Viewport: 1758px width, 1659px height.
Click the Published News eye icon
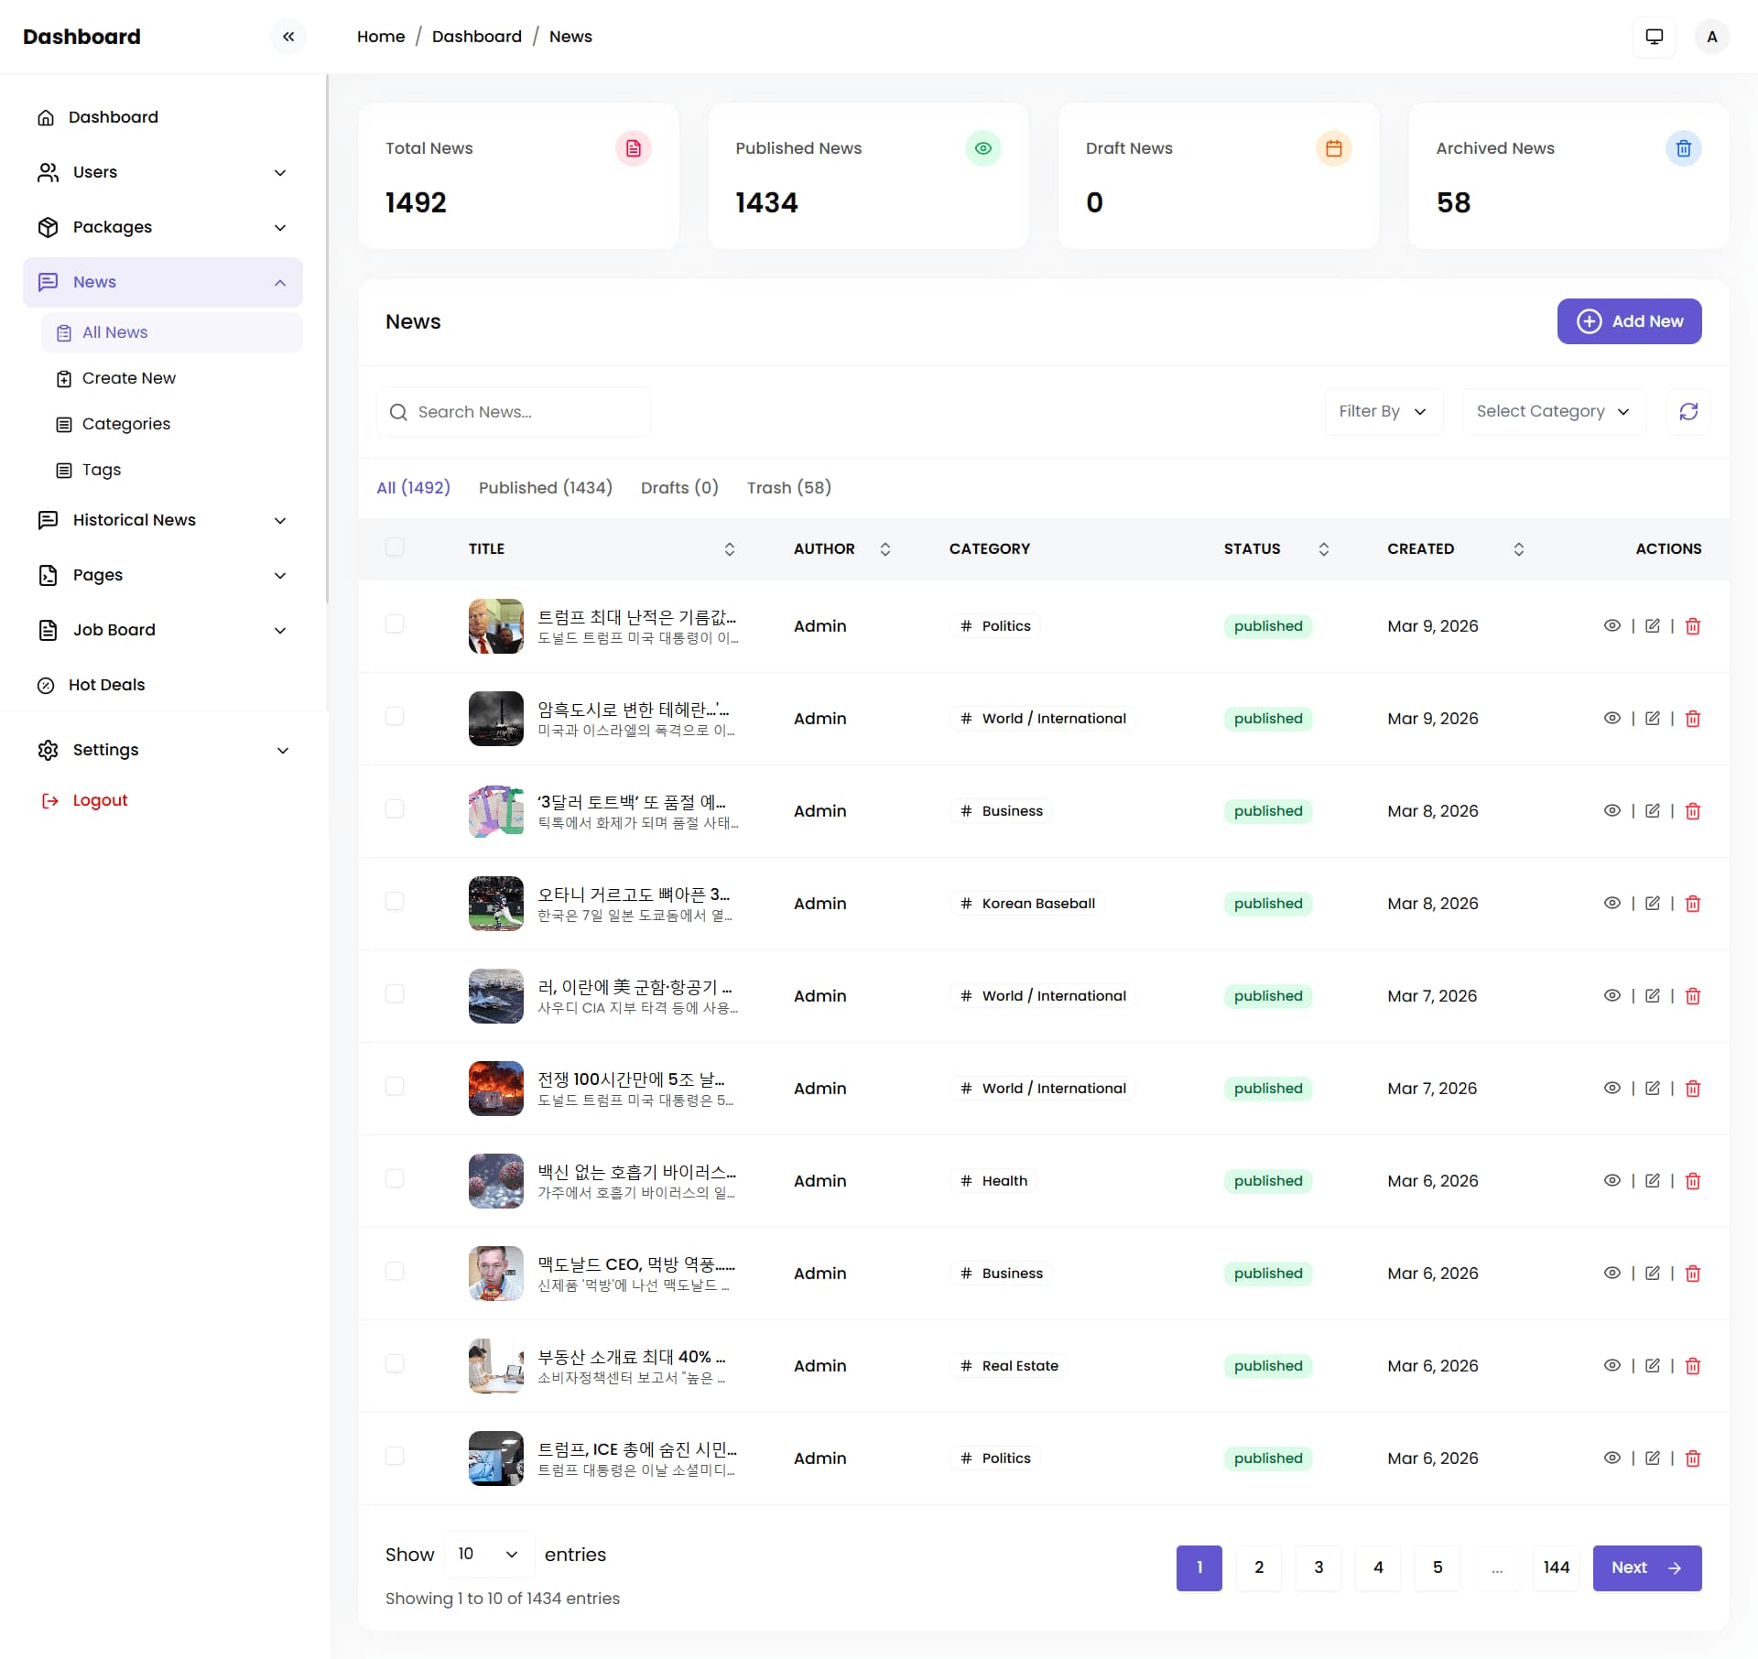coord(982,148)
